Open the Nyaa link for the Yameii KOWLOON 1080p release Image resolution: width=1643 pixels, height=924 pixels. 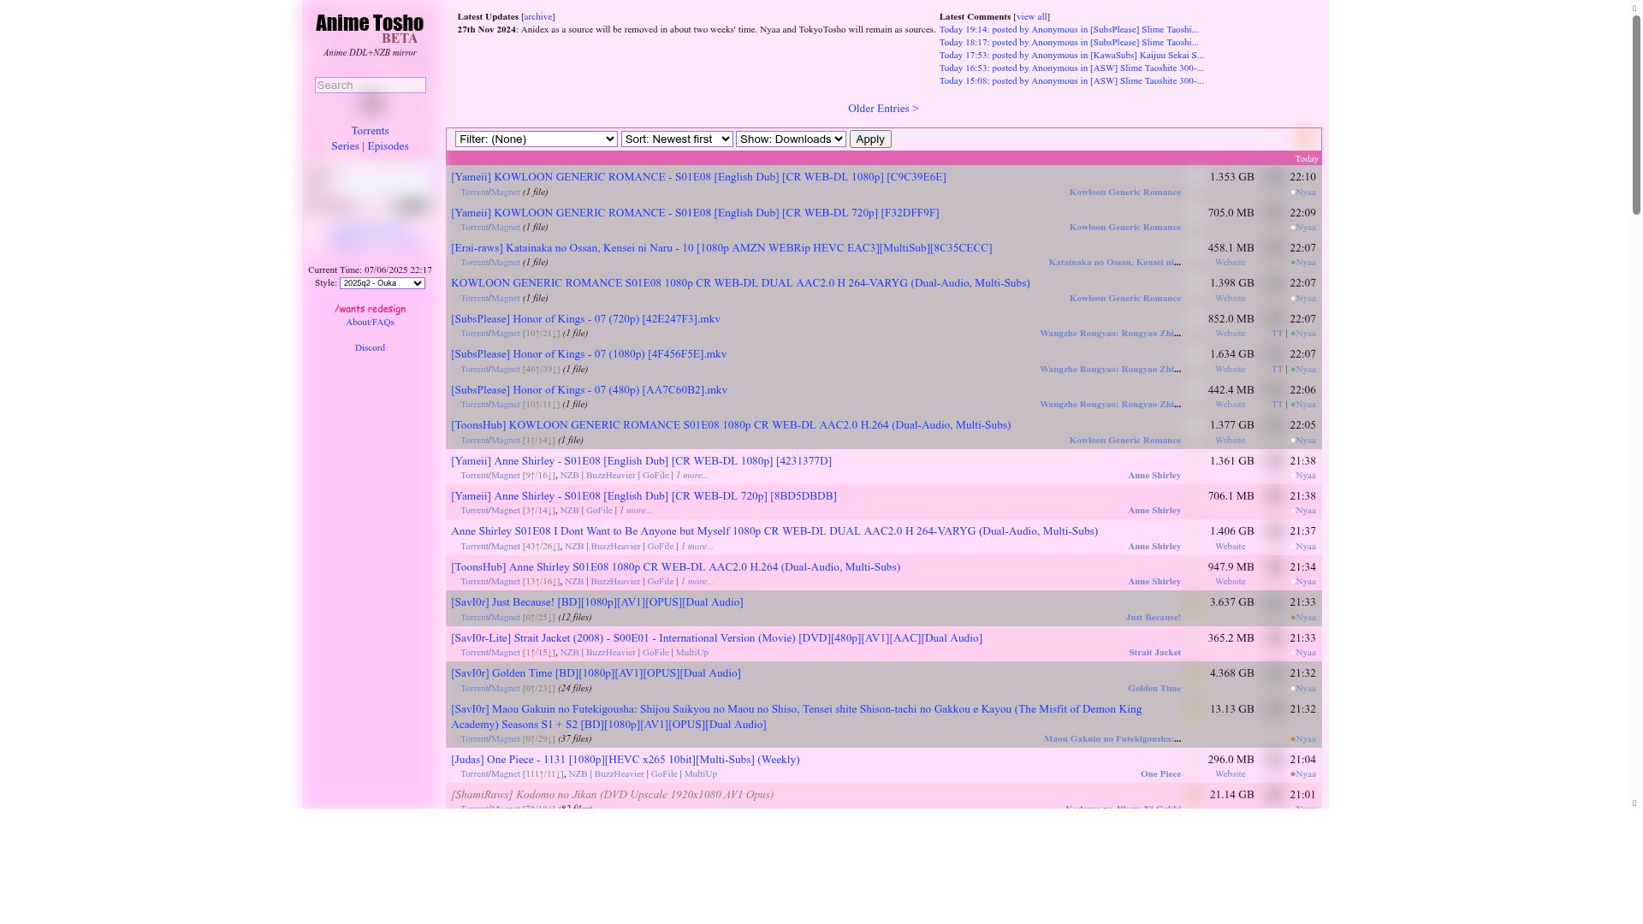(x=1304, y=192)
